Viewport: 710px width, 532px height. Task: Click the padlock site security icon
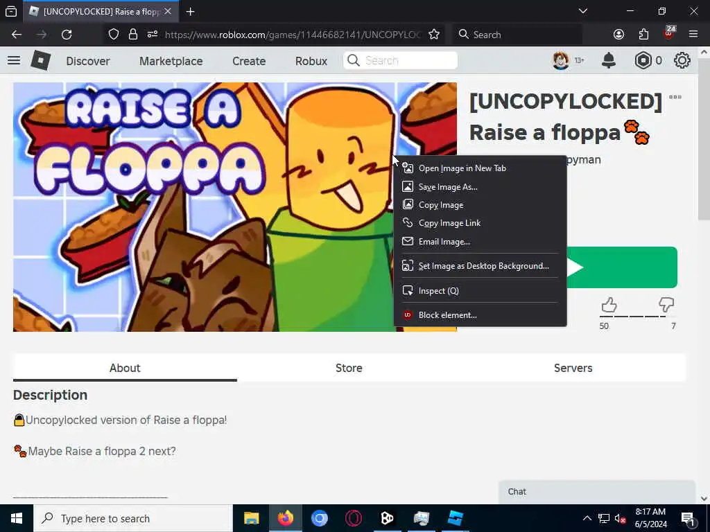tap(132, 35)
